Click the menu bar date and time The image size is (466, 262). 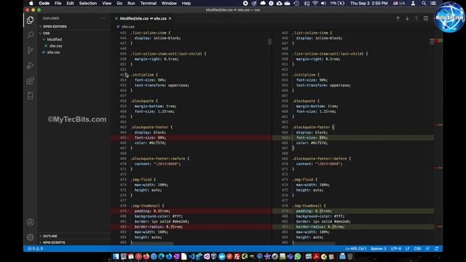click(369, 3)
